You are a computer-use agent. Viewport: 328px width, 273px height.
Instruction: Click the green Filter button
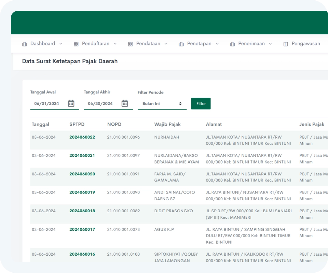coord(201,104)
